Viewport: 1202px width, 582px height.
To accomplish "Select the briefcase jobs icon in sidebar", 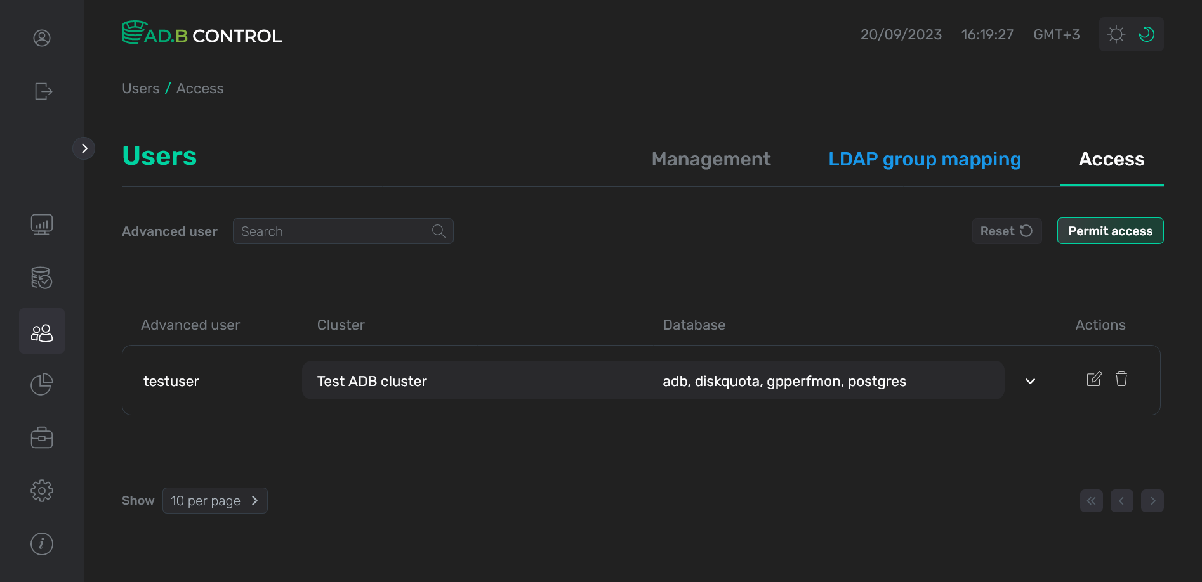I will 42,437.
